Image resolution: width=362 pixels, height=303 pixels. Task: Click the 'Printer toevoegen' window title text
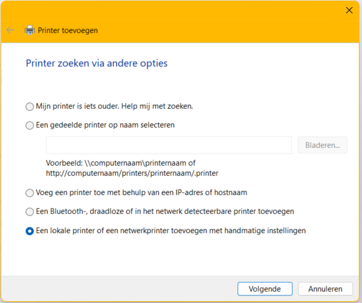pyautogui.click(x=68, y=30)
